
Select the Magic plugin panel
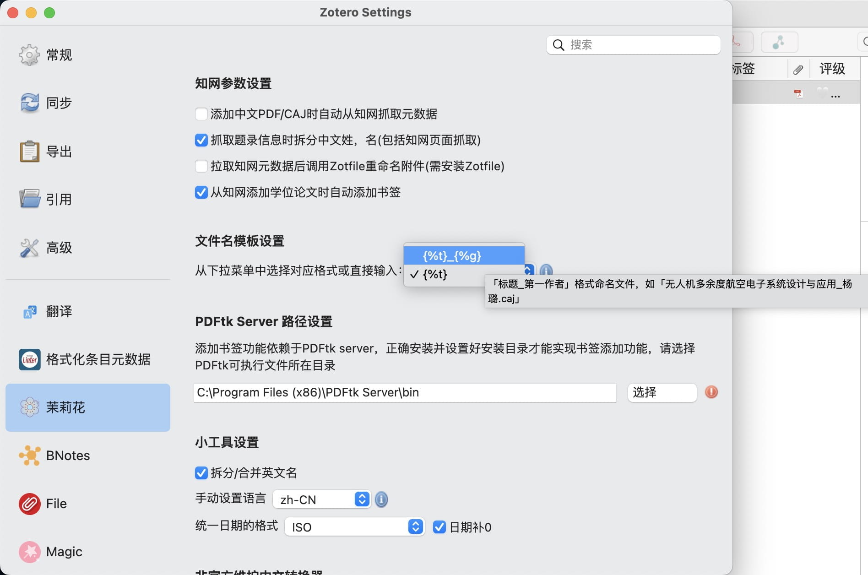point(64,552)
